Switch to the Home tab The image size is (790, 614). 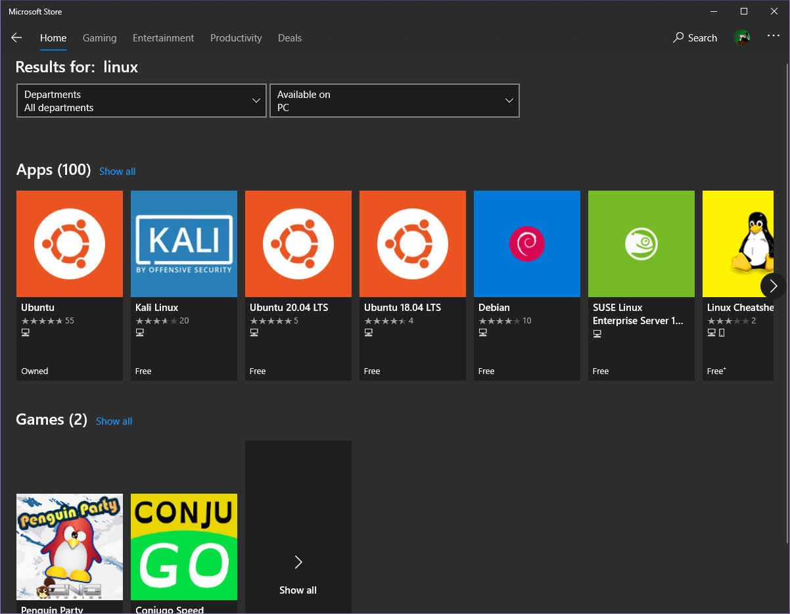tap(53, 38)
